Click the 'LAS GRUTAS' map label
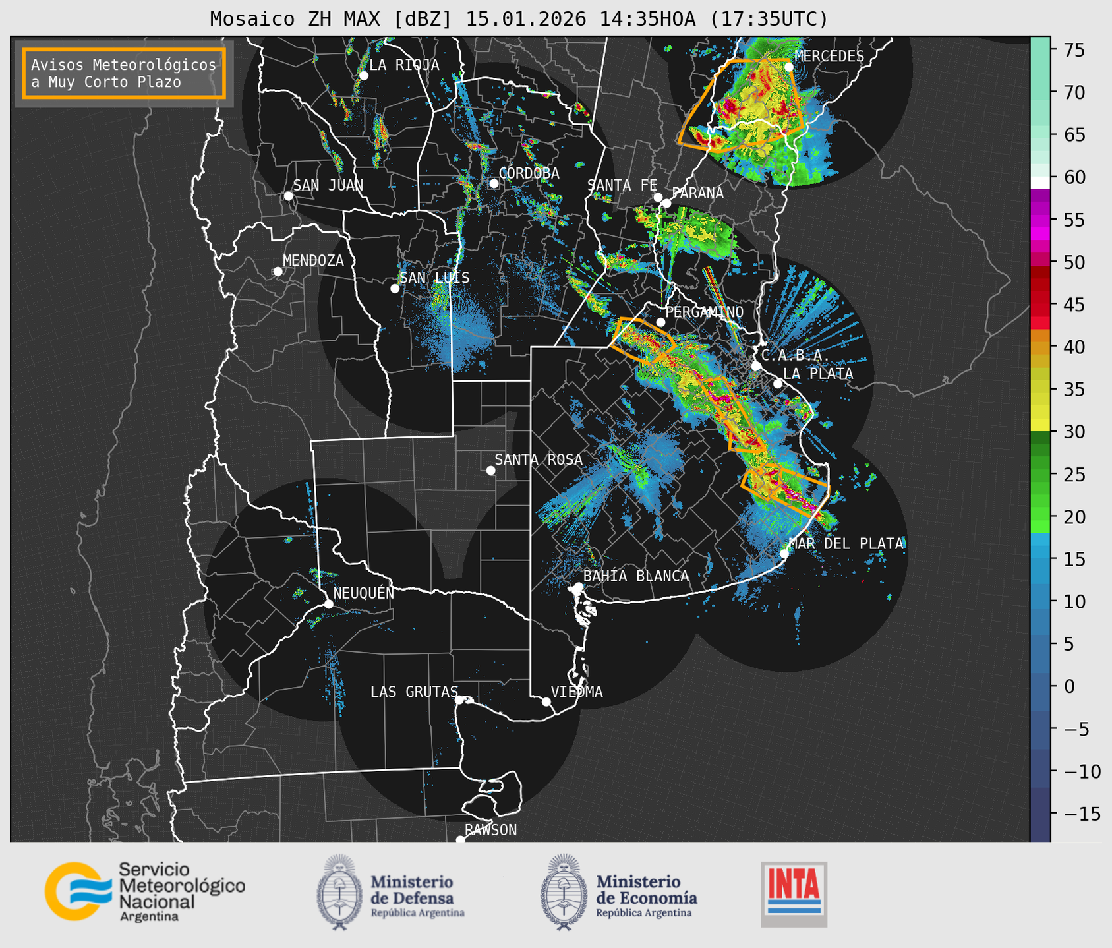 point(414,692)
